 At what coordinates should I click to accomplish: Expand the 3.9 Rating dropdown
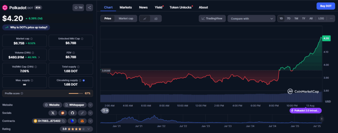pyautogui.click(x=76, y=129)
